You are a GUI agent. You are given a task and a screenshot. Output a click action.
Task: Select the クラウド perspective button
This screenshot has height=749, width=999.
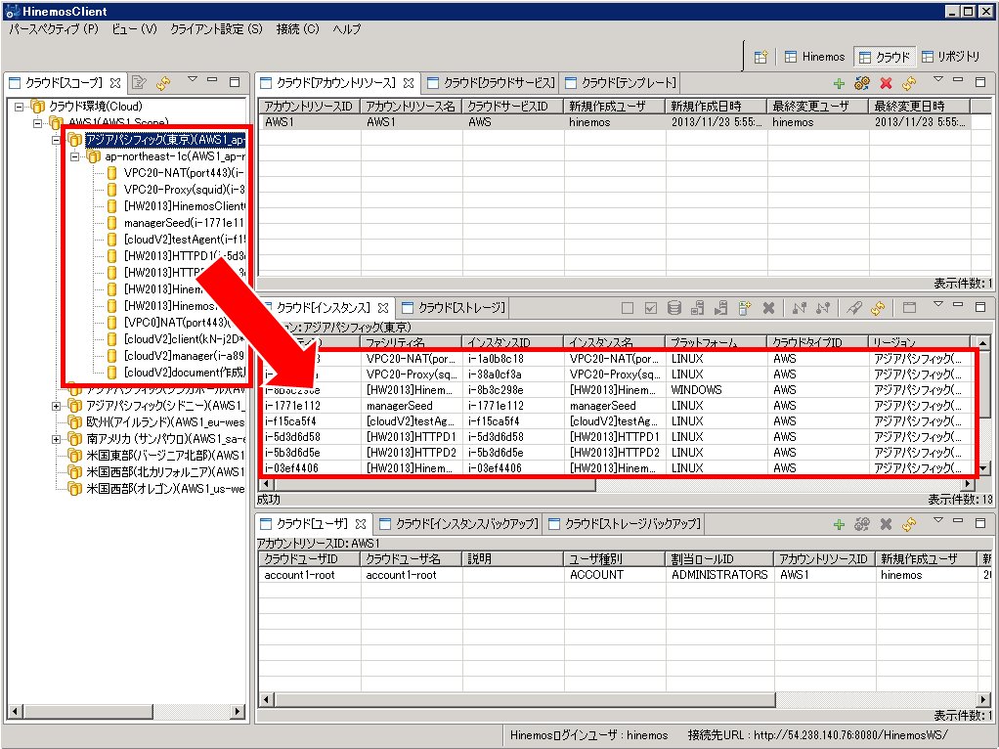(x=885, y=57)
